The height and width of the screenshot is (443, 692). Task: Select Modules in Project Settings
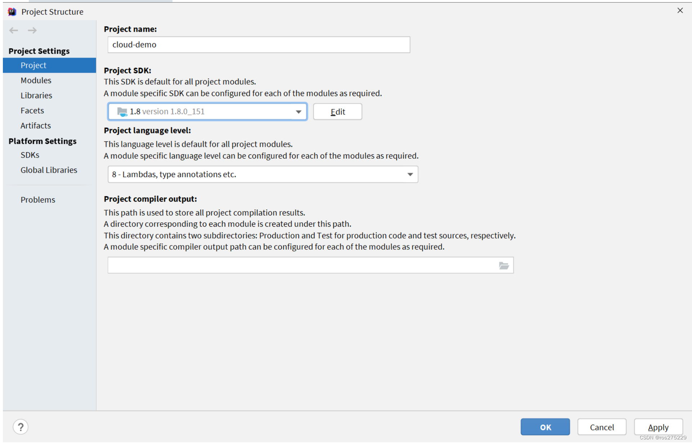point(36,80)
